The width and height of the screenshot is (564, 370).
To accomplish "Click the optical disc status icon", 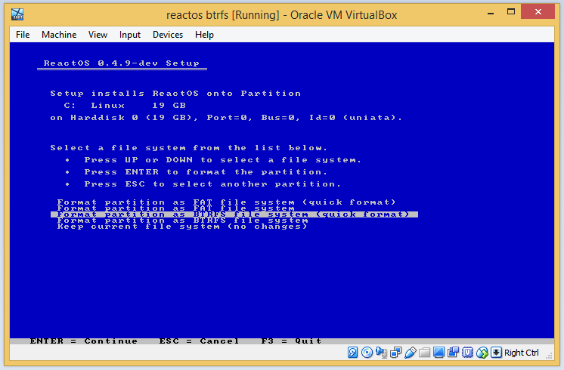I will coord(367,353).
